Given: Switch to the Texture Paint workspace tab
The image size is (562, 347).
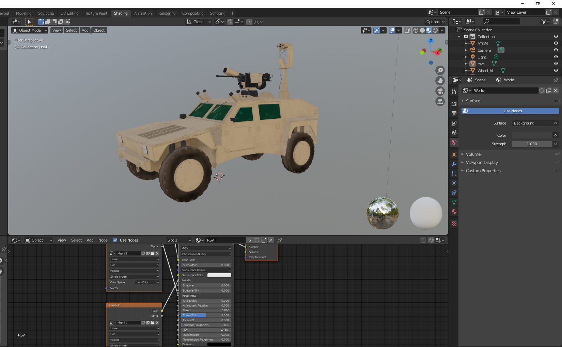Looking at the screenshot, I should [x=96, y=13].
